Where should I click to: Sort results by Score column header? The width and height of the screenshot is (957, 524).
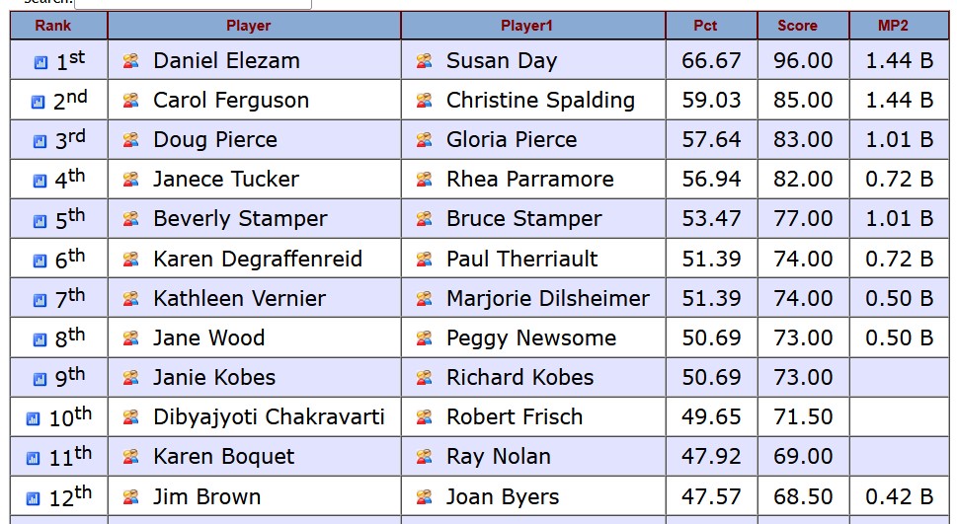[797, 26]
